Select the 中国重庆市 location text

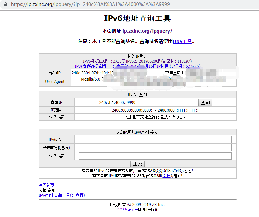[175, 73]
